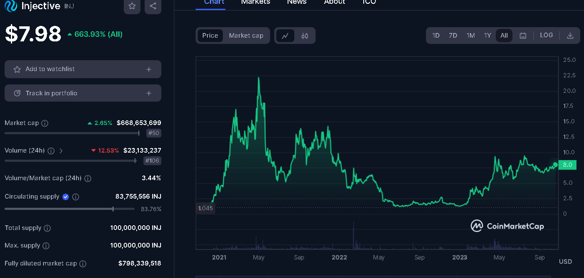The width and height of the screenshot is (584, 278).
Task: Open the calendar date range picker
Action: click(x=523, y=36)
